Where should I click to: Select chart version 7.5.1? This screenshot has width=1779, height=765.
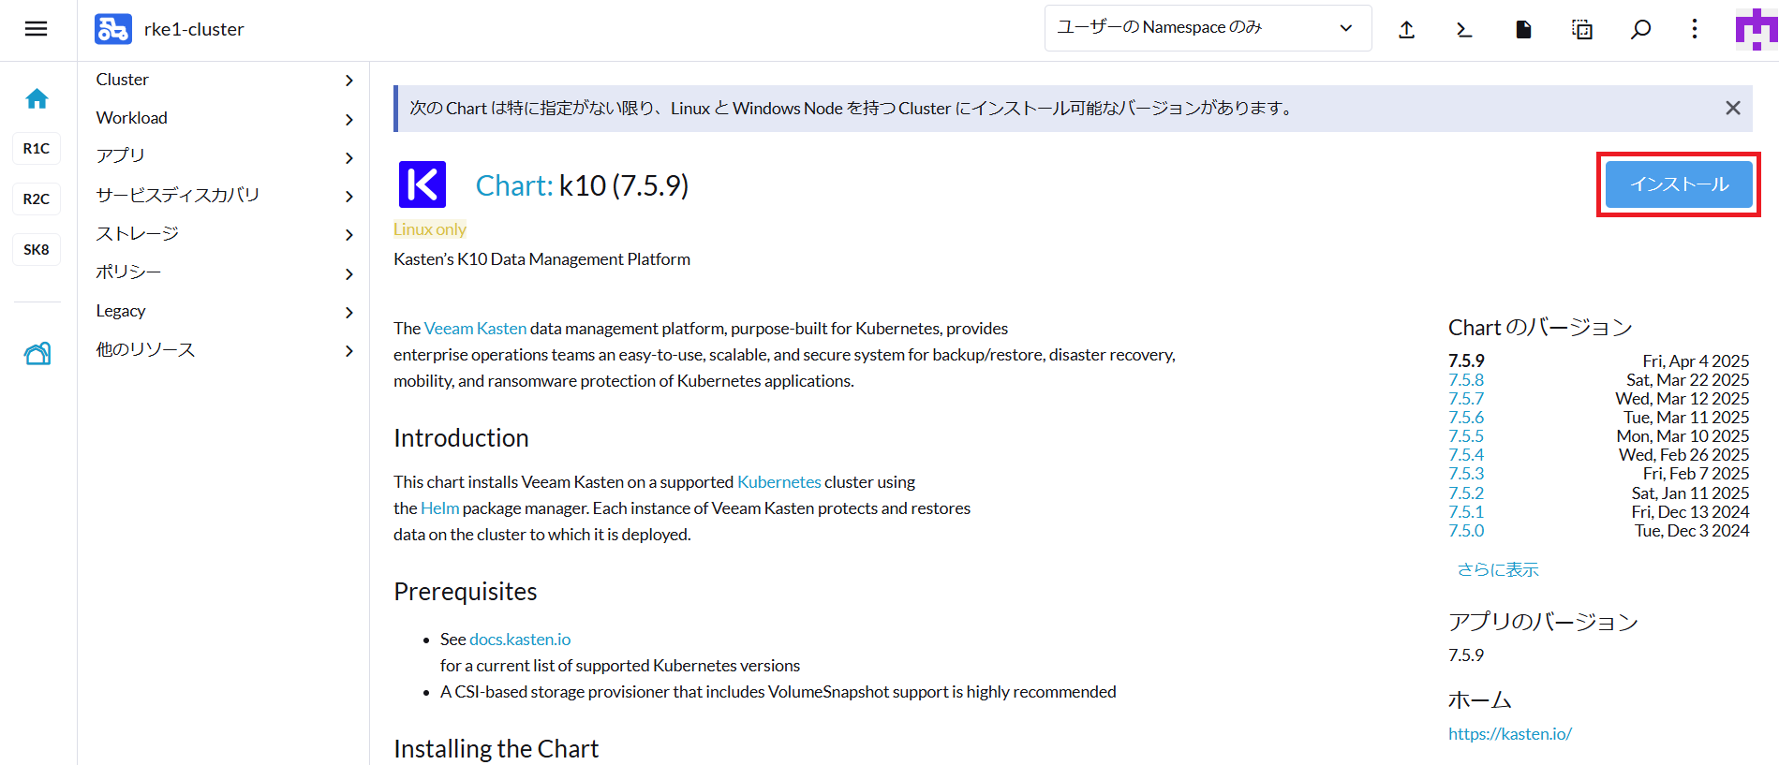[x=1466, y=511]
